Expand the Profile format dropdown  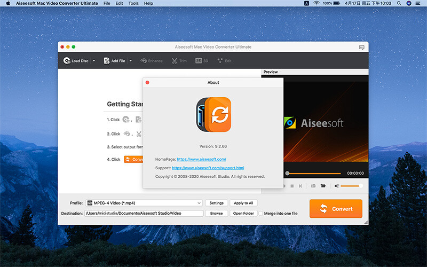point(144,203)
